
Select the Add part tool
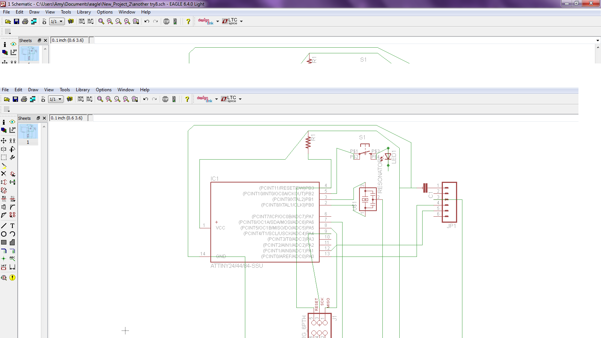click(x=12, y=174)
